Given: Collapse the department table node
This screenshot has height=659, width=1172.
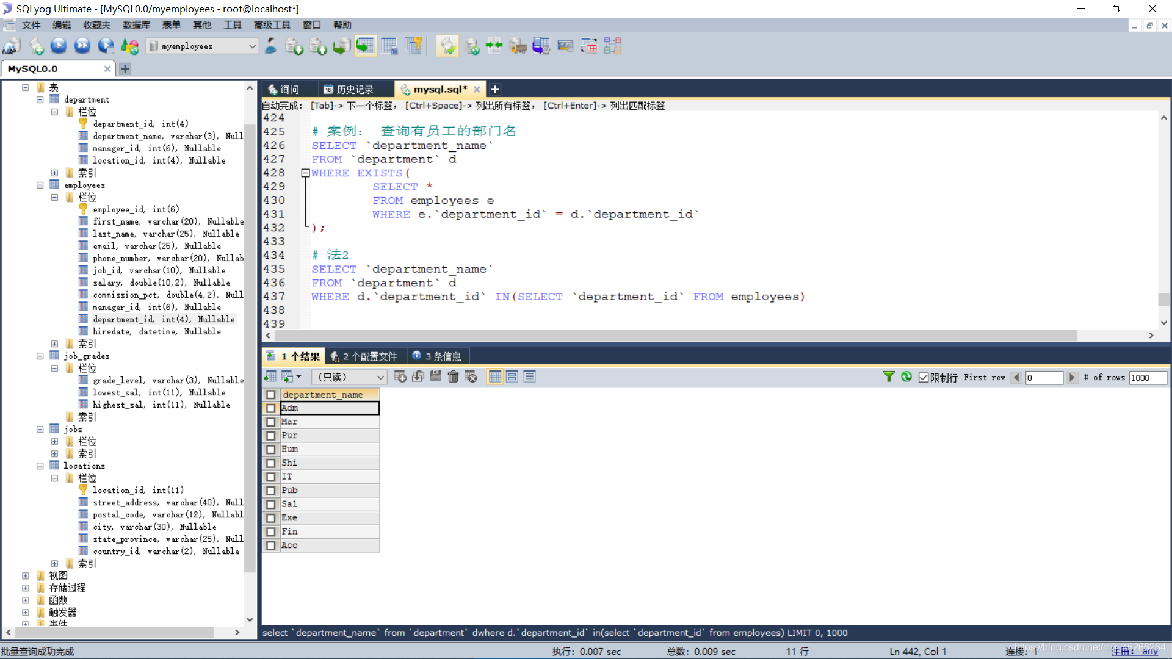Looking at the screenshot, I should (x=40, y=99).
